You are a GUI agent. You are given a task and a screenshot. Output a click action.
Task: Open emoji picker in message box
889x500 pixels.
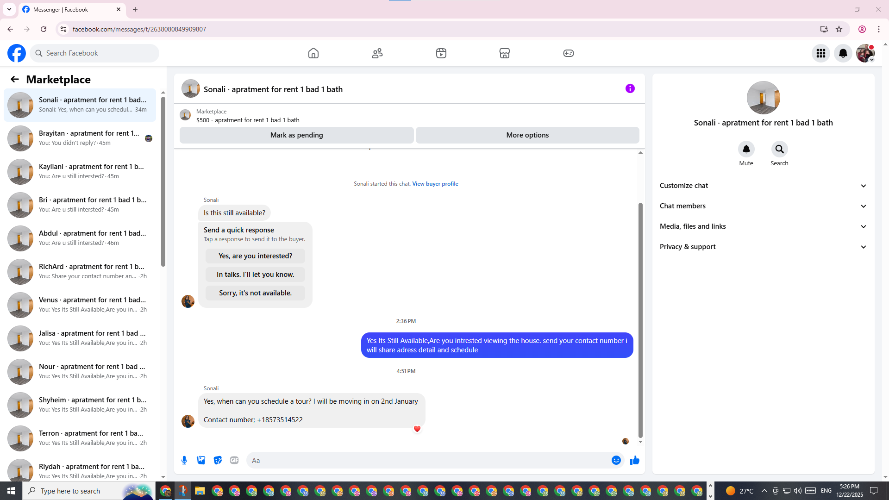pyautogui.click(x=616, y=460)
